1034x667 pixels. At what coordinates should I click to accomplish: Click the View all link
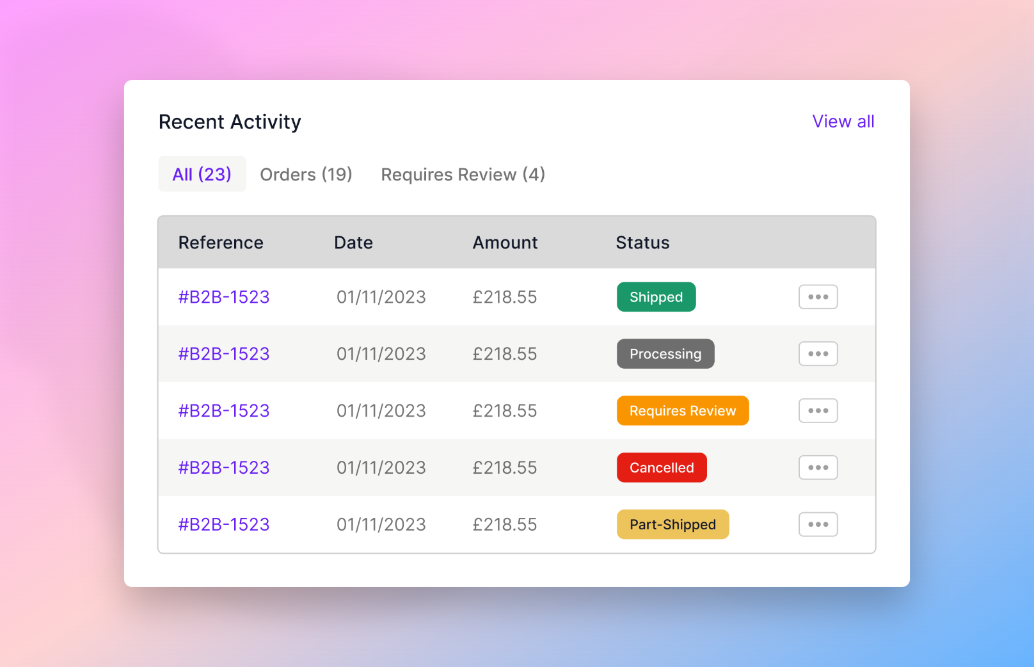pos(843,121)
